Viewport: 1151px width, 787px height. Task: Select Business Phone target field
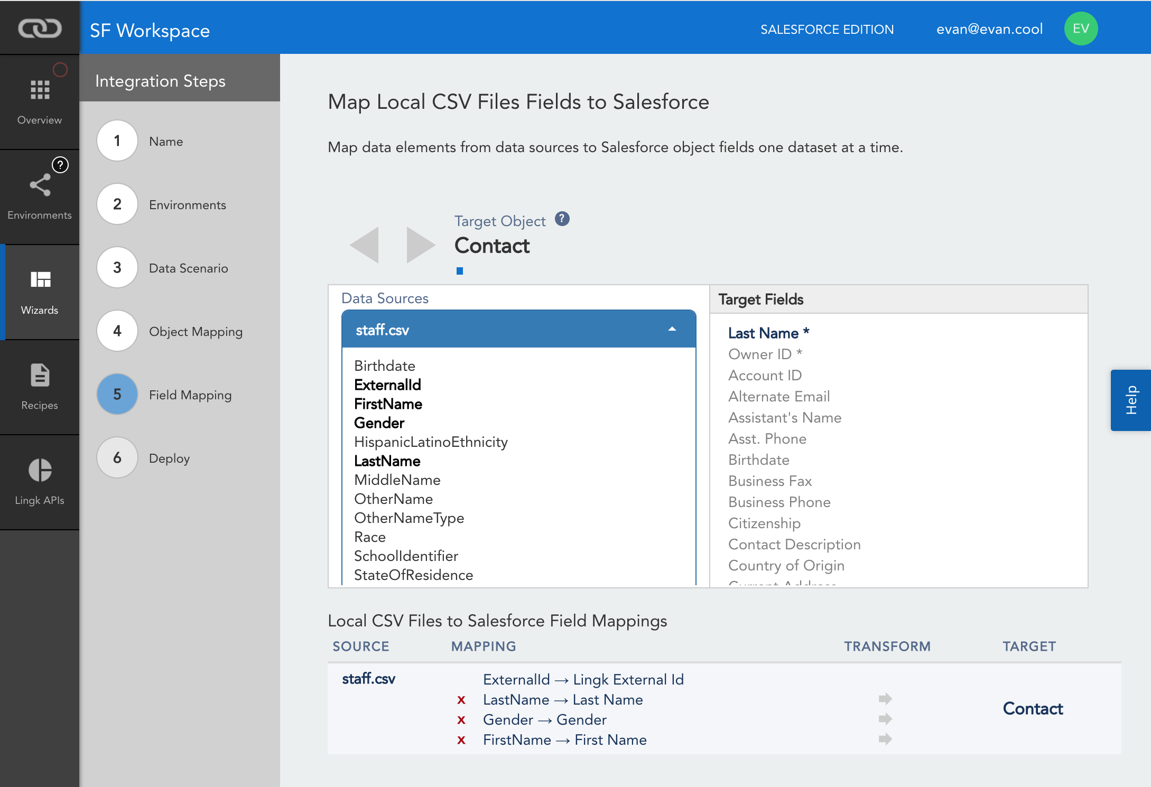pos(779,502)
